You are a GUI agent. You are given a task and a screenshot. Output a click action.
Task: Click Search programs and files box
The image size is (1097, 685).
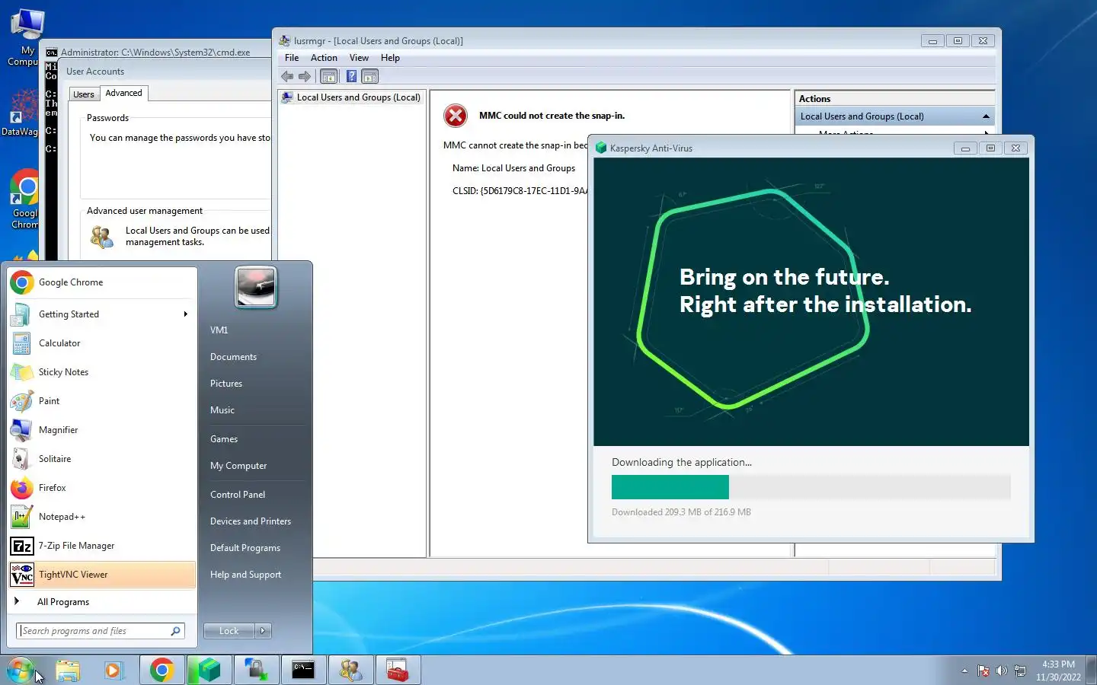pos(101,631)
